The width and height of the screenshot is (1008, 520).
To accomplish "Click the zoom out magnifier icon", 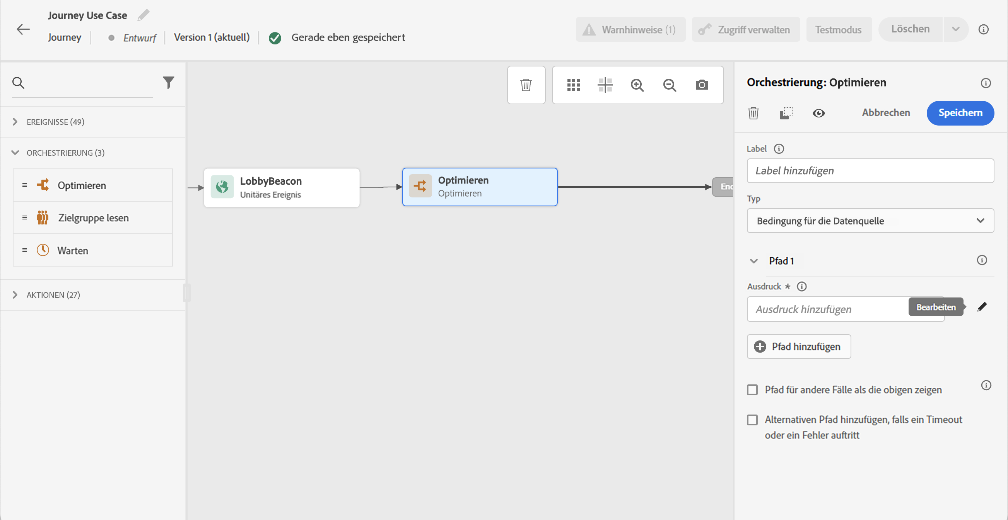I will tap(670, 85).
